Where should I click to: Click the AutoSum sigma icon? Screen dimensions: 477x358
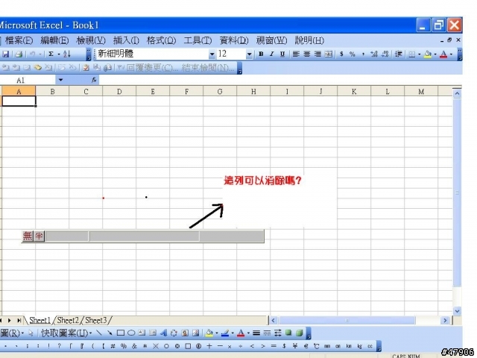(x=51, y=54)
